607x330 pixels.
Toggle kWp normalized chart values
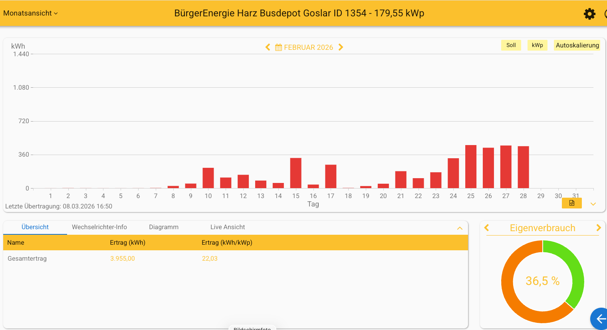pos(537,45)
